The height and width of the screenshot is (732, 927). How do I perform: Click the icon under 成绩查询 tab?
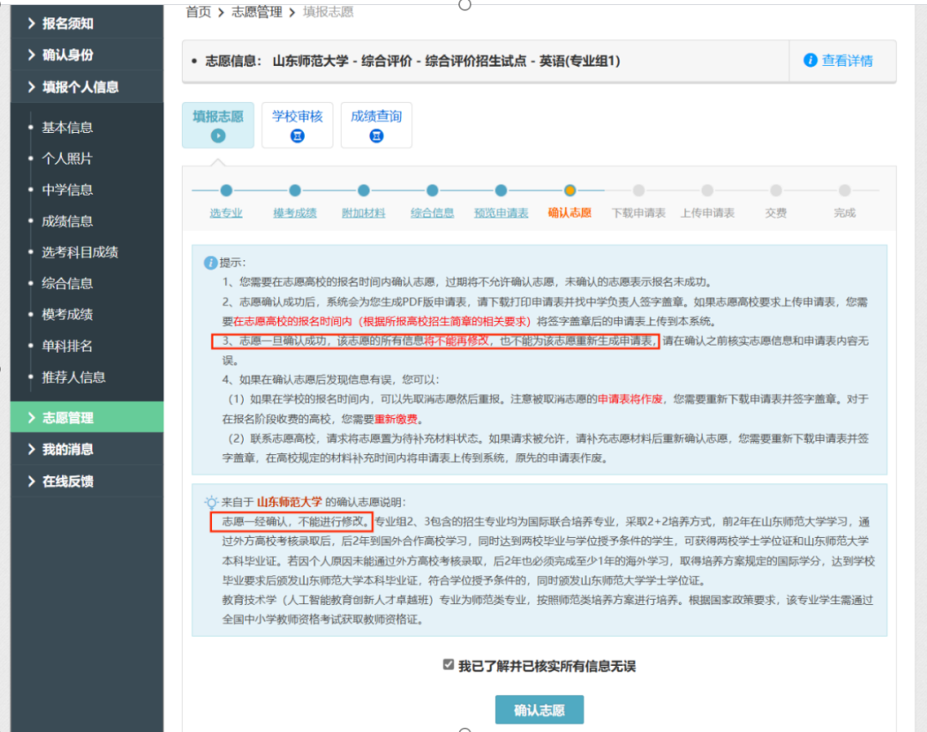coord(376,136)
